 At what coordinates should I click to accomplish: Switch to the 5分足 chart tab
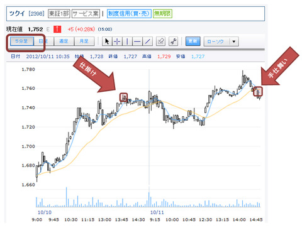(21, 41)
